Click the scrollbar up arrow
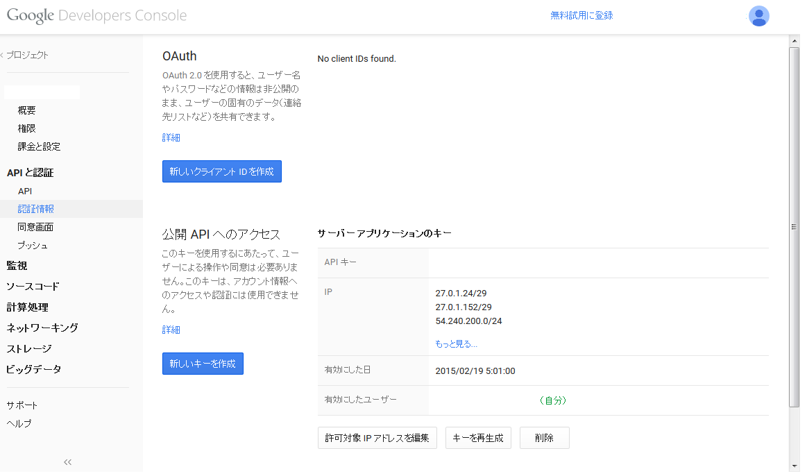Image resolution: width=807 pixels, height=476 pixels. (795, 41)
